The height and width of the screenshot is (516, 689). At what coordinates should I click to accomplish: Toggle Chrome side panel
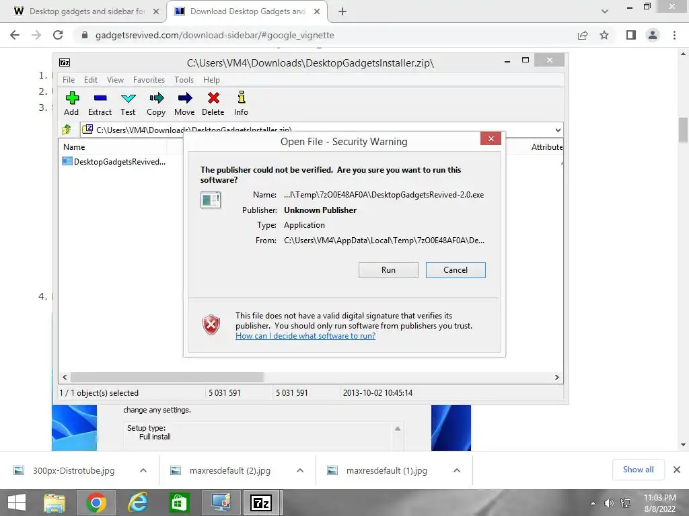point(631,35)
